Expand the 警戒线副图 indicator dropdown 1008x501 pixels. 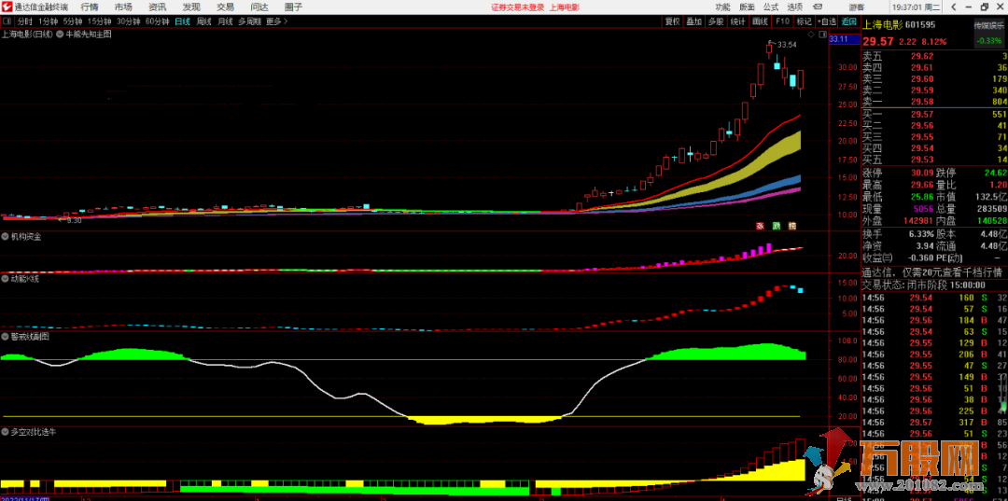tap(6, 336)
